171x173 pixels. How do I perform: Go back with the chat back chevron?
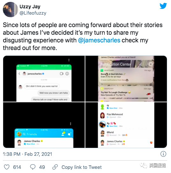(19, 74)
